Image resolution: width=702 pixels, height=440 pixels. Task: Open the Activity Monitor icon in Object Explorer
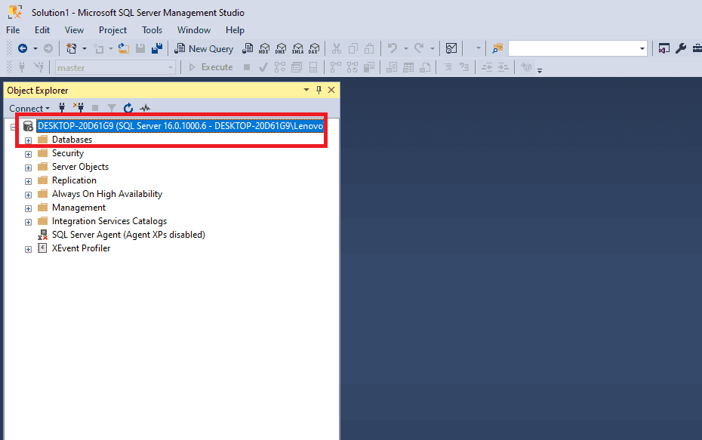tap(145, 109)
